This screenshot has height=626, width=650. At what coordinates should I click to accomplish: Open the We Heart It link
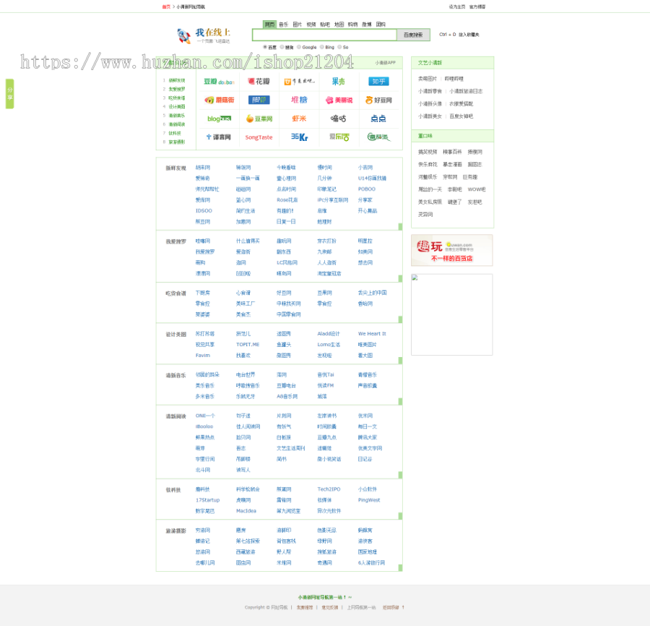(x=372, y=333)
